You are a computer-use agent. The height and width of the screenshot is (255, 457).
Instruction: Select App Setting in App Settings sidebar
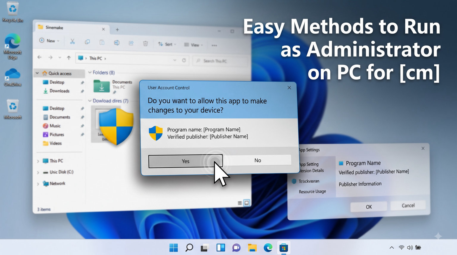(x=309, y=164)
